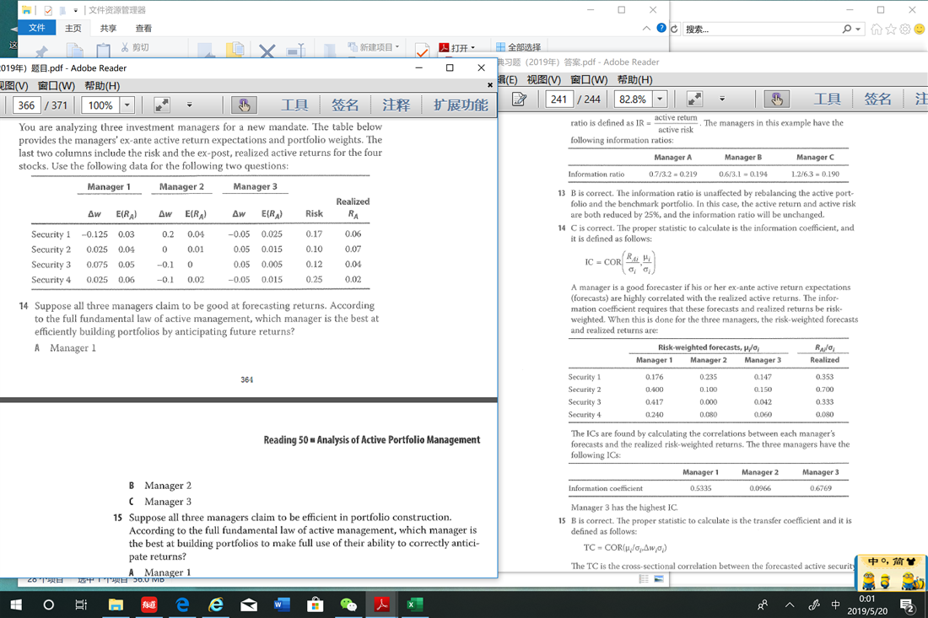Screen dimensions: 928x618
Task: Open the browser home icon
Action: [877, 29]
